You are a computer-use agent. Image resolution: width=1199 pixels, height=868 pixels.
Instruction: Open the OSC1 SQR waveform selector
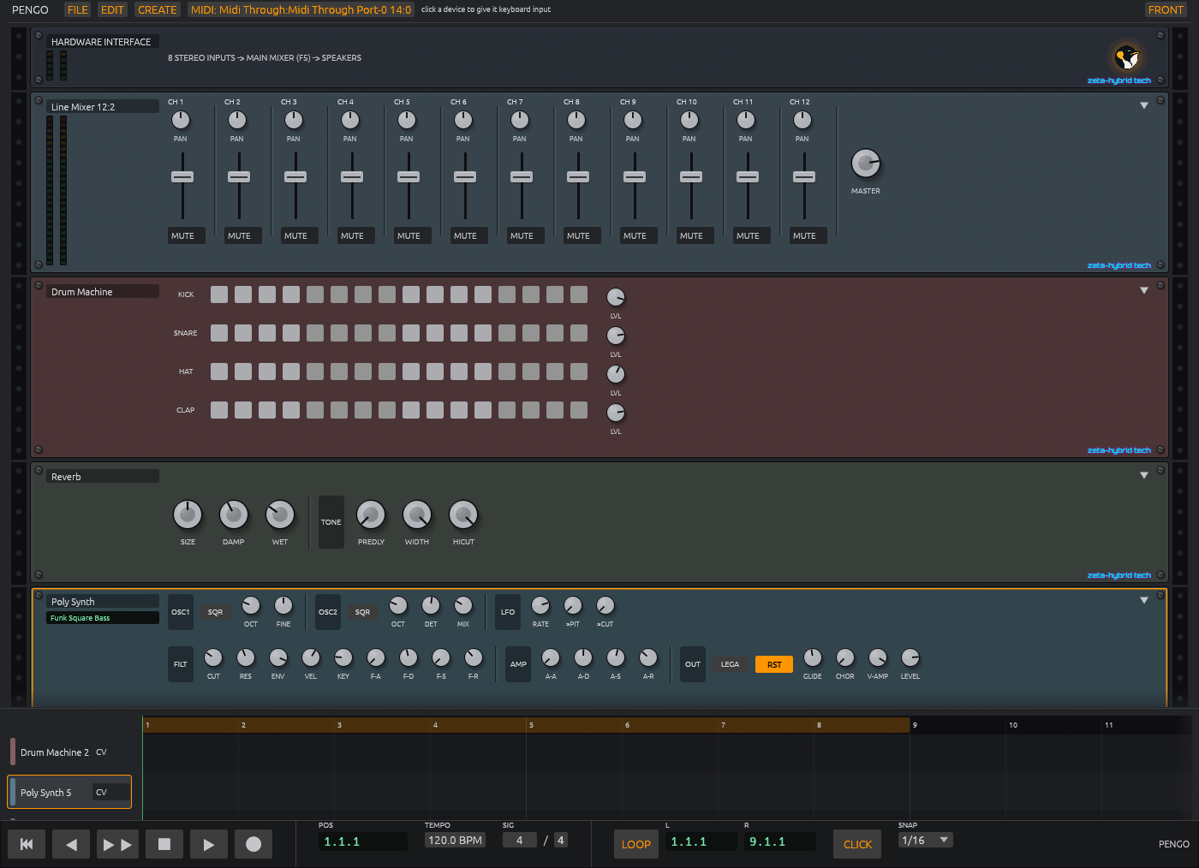tap(215, 612)
